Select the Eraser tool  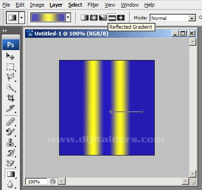click(x=10, y=163)
